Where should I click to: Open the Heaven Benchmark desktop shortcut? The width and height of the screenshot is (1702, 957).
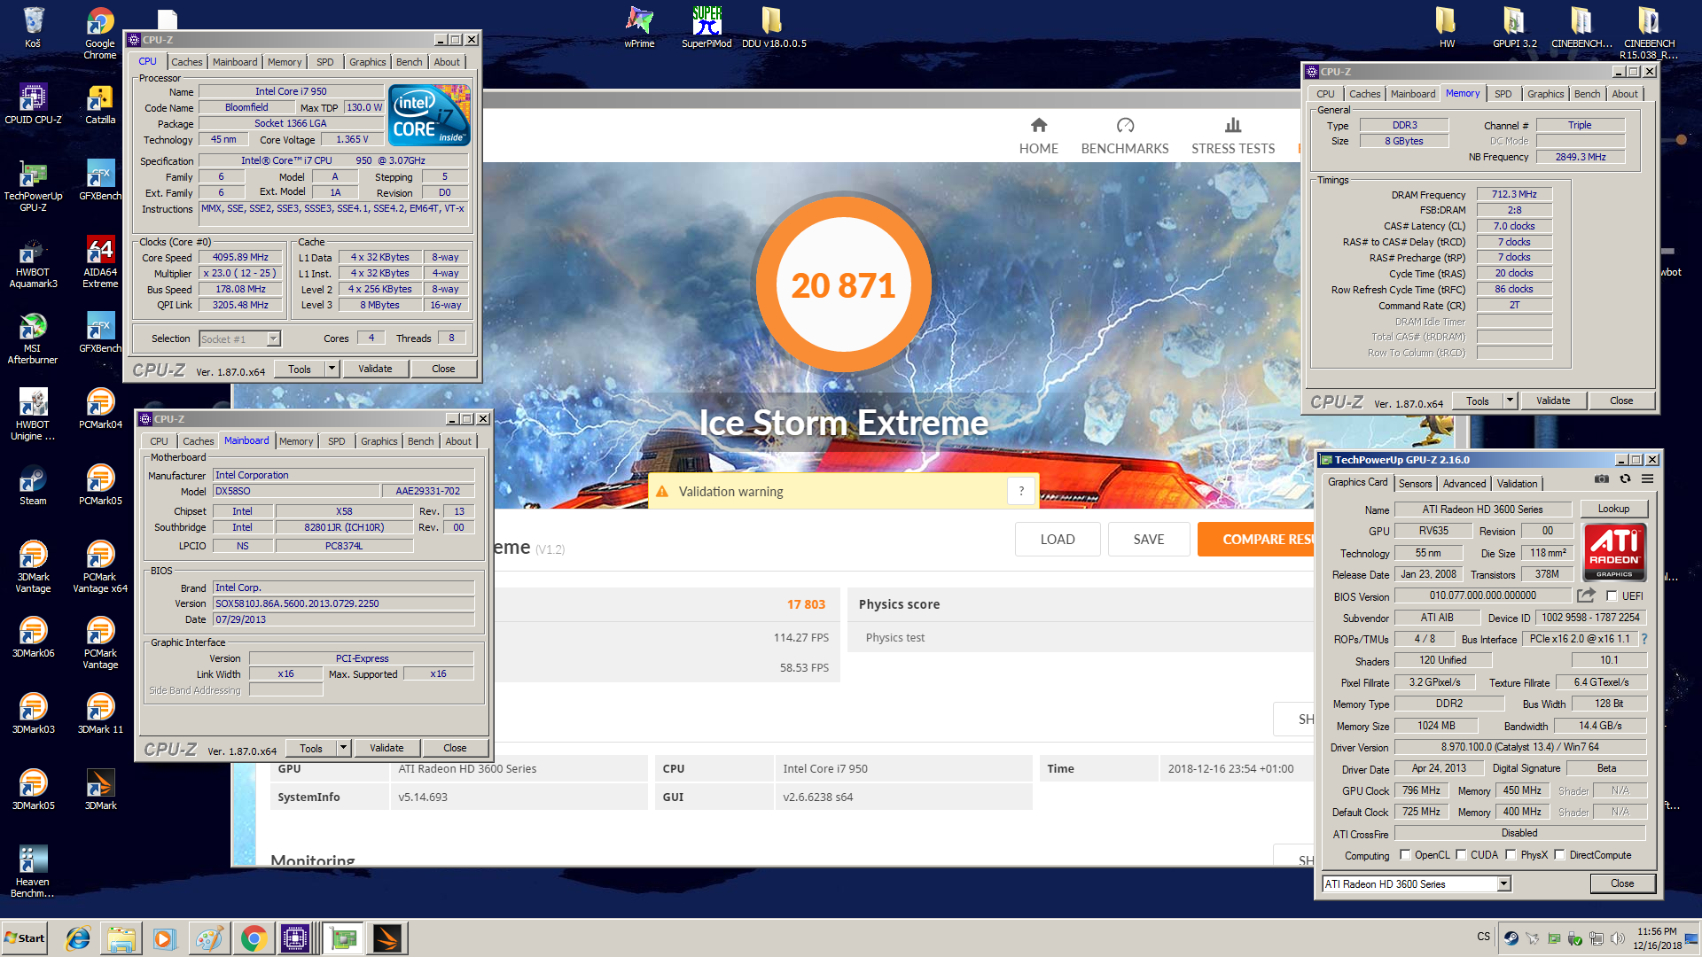[33, 872]
